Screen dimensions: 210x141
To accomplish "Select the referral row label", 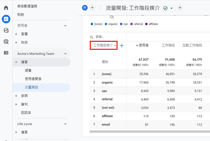I will coord(107,99).
